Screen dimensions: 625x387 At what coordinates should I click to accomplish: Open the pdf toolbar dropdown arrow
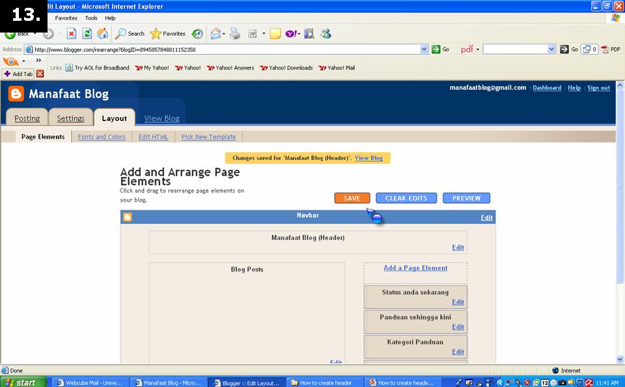(x=477, y=49)
